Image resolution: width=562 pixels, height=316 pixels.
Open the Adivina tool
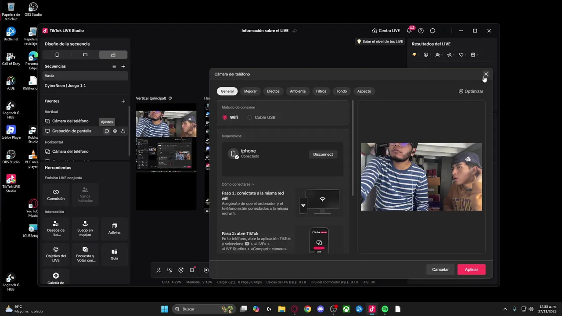click(114, 229)
